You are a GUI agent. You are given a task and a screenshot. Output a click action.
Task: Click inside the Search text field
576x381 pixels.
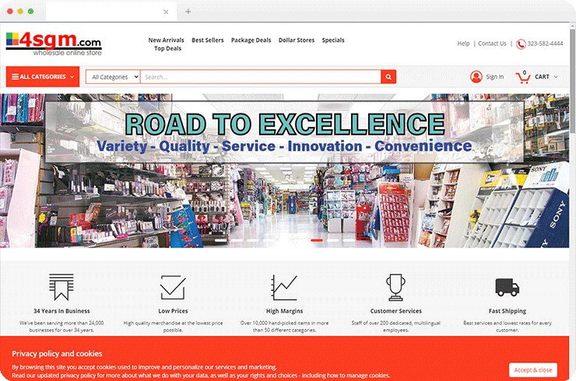tap(261, 77)
